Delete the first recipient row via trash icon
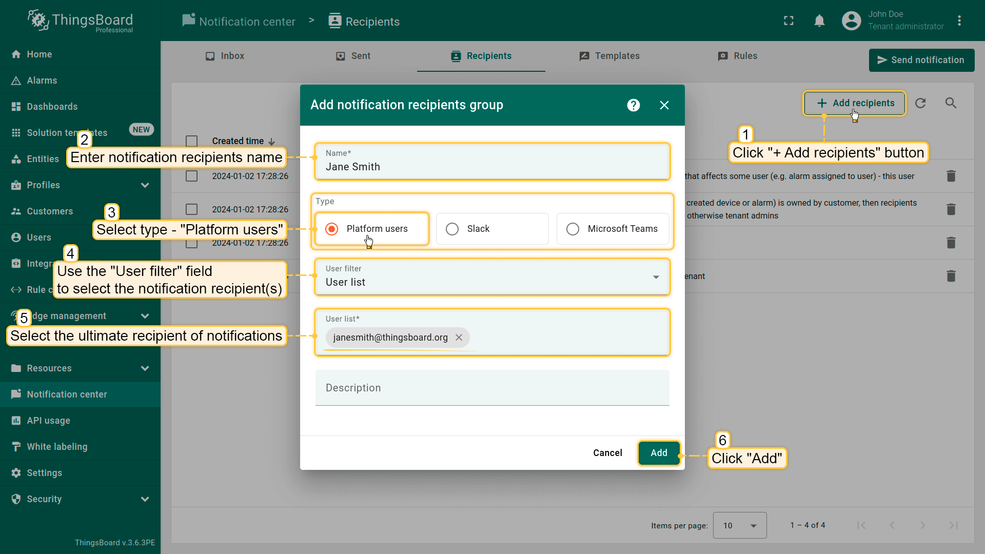 [951, 176]
